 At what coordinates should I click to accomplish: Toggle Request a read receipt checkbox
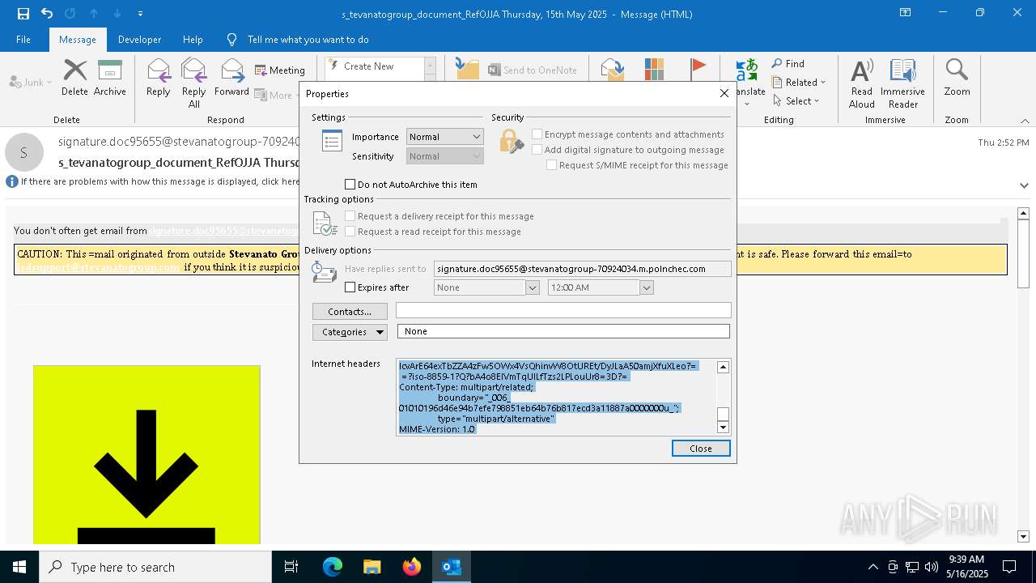click(350, 232)
